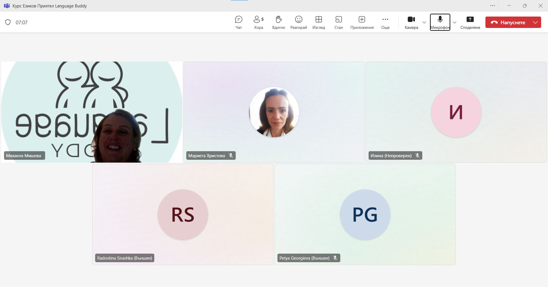Image resolution: width=548 pixels, height=287 pixels.
Task: Expand camera options arrow next to Камера
Action: pyautogui.click(x=424, y=23)
